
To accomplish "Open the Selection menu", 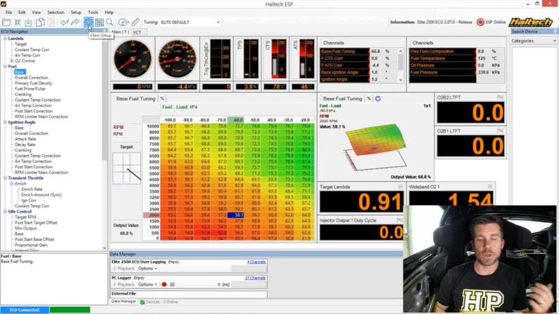I will pos(56,12).
